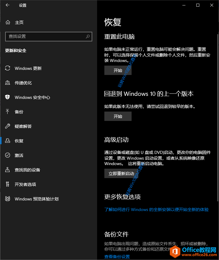Click 立即重新启动 button
Viewport: 219px width, 260px height.
121,174
